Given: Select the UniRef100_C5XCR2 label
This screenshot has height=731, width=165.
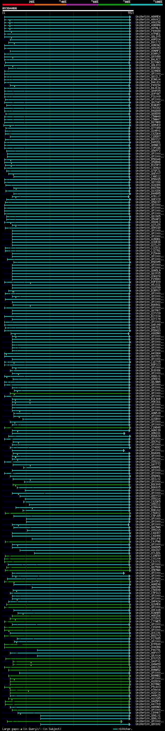Looking at the screenshot, I should [x=148, y=108].
